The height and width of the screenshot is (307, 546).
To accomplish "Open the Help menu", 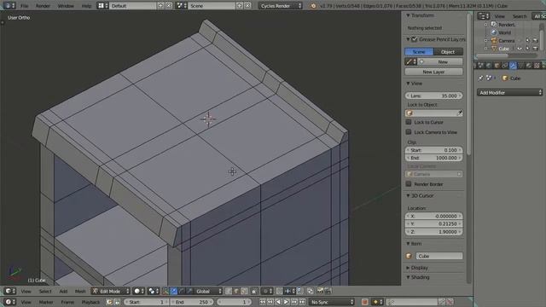I will point(86,6).
